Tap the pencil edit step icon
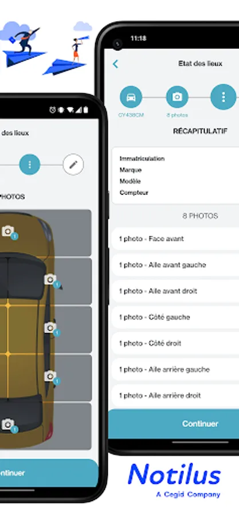 73,165
